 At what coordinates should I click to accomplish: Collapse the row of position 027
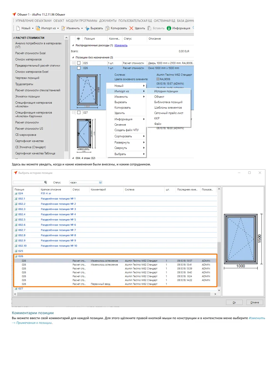(x=73, y=112)
